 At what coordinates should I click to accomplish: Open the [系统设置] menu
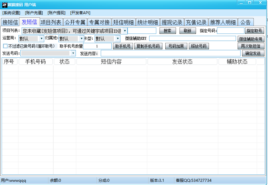pyautogui.click(x=11, y=13)
